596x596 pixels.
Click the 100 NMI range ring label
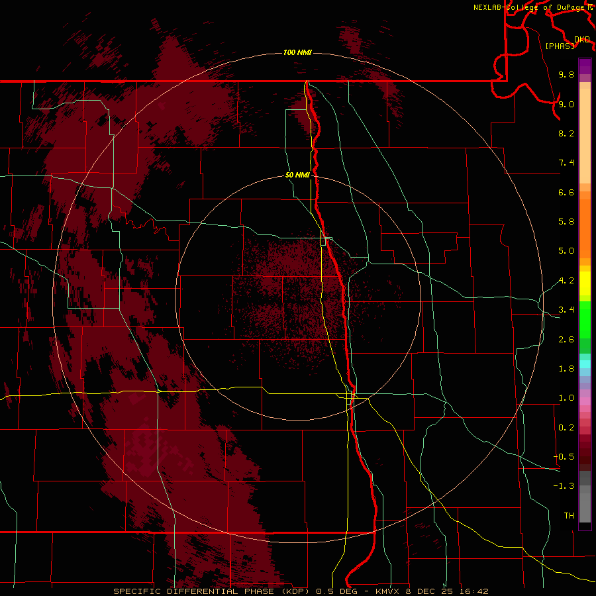[297, 52]
